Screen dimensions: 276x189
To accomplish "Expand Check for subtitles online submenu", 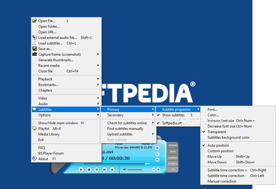I will (128, 123).
